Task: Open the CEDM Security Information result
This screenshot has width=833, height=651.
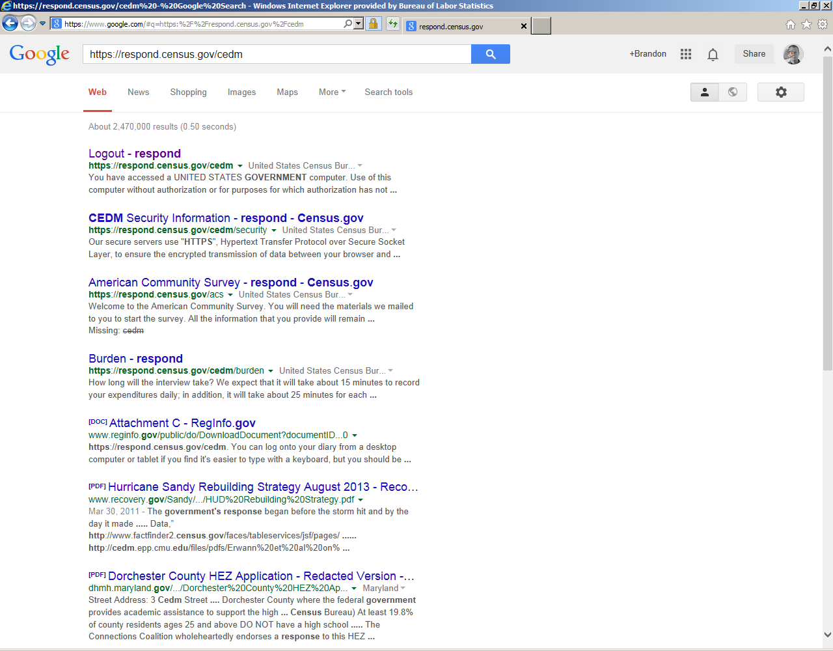Action: tap(226, 218)
